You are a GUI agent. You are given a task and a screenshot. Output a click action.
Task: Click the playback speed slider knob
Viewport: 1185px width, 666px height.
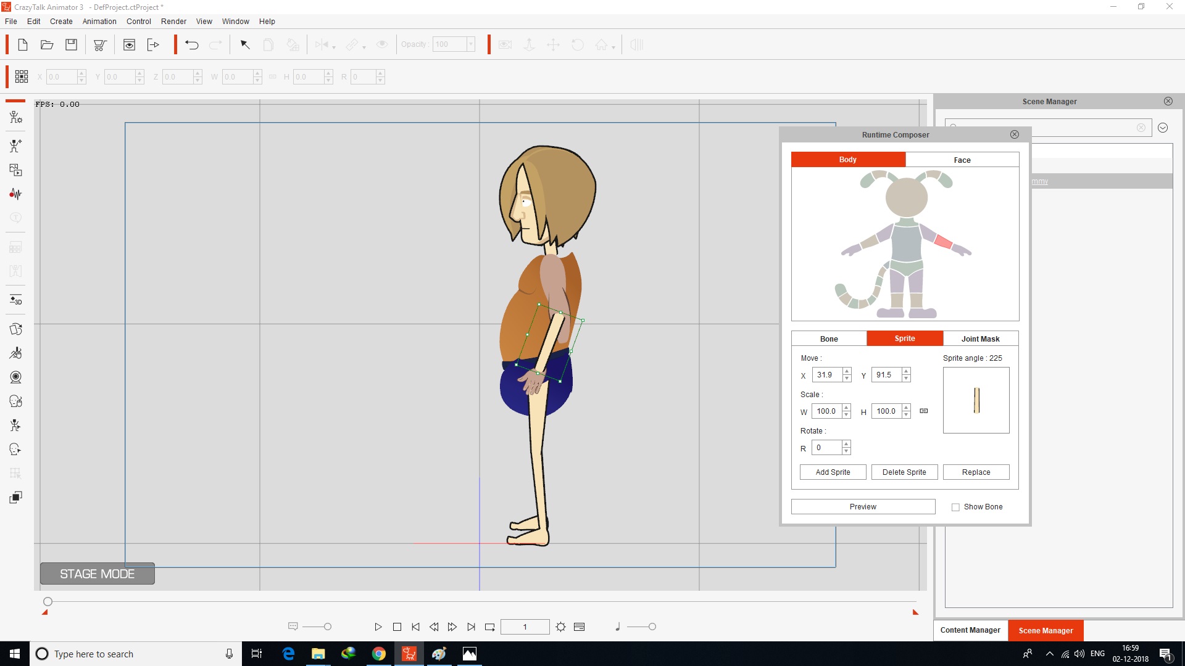(x=328, y=627)
